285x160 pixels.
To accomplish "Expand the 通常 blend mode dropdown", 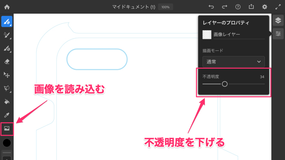I will pyautogui.click(x=234, y=62).
